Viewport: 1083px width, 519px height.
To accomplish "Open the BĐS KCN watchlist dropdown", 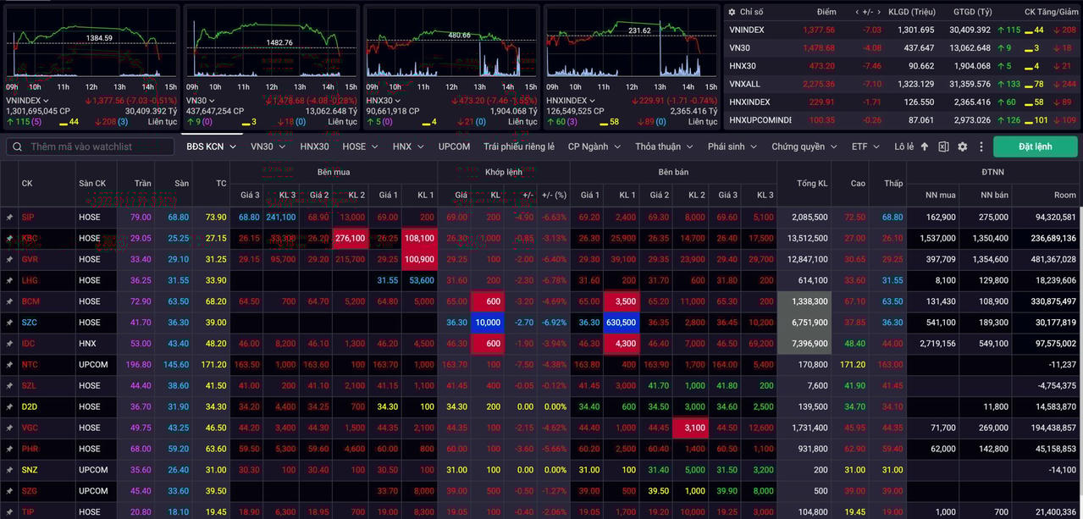I will point(212,146).
